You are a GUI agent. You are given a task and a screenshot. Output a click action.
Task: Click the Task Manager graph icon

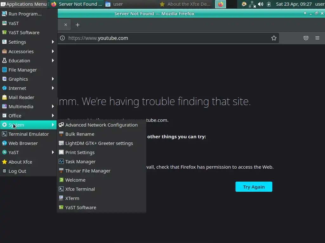coord(61,162)
